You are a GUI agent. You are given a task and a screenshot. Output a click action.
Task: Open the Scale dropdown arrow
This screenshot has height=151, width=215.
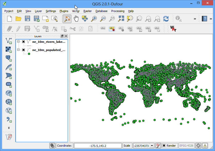coord(152,146)
